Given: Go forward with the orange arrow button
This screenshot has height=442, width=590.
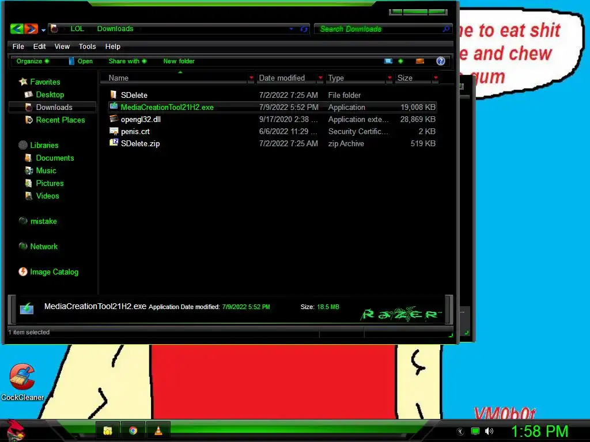Looking at the screenshot, I should [x=31, y=29].
